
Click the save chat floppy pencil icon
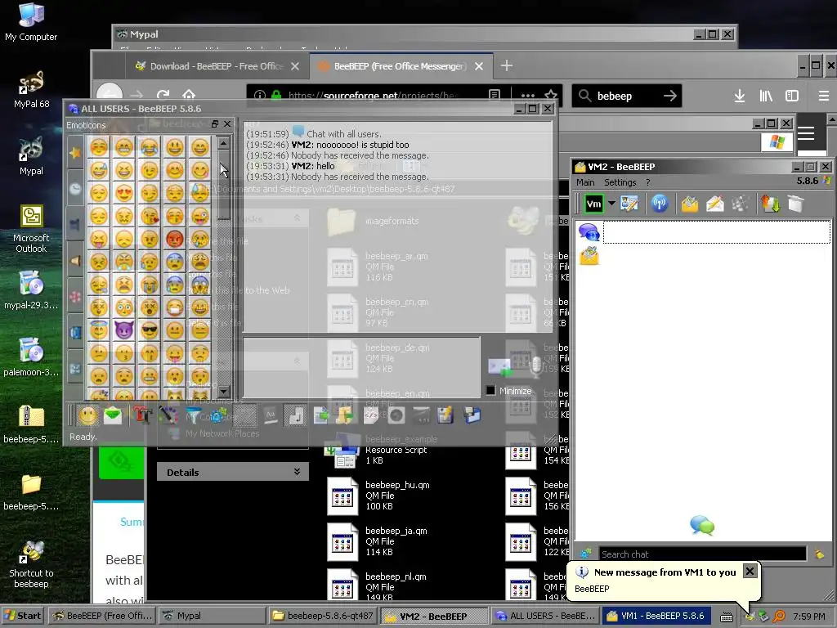point(445,415)
